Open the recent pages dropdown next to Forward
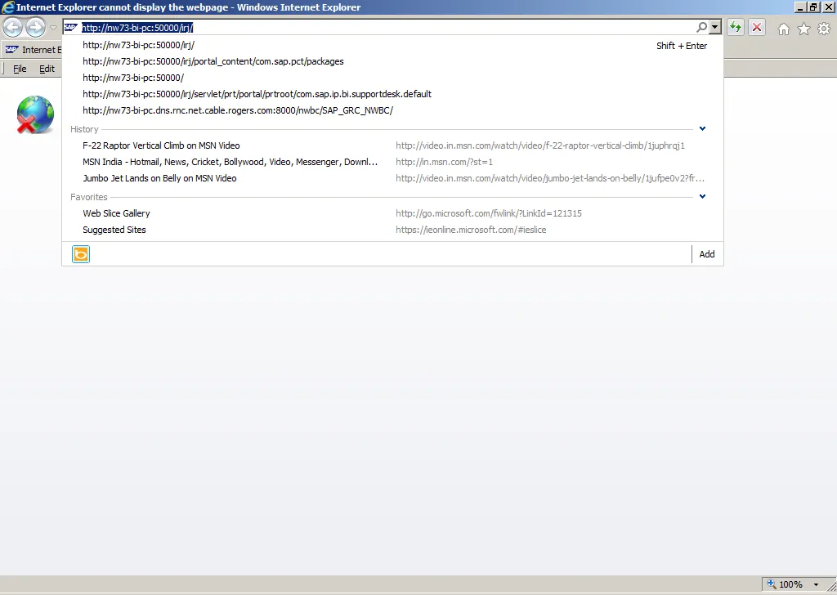The image size is (837, 595). 53,27
